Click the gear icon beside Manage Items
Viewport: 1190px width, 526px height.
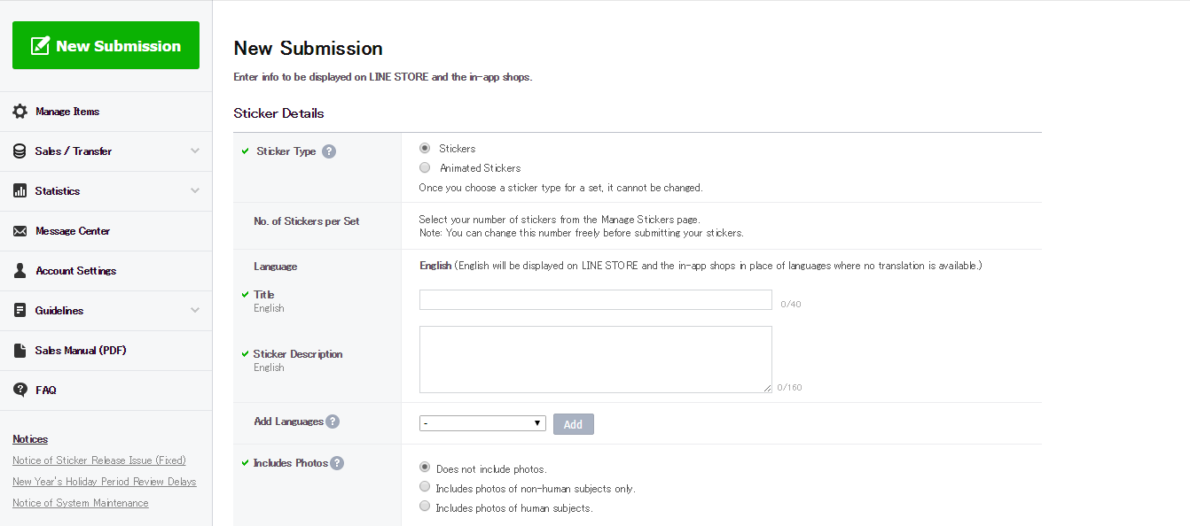[20, 112]
